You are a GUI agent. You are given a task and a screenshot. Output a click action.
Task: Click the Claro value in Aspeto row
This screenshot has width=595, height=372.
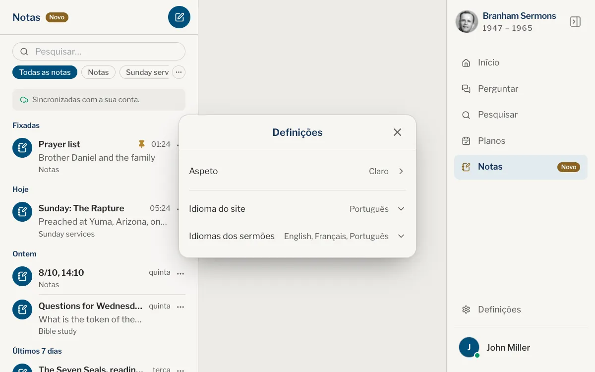click(x=379, y=171)
